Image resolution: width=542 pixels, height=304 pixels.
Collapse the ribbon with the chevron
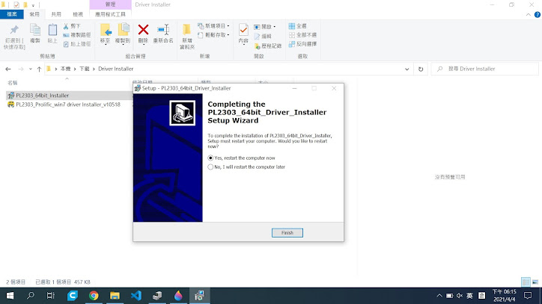(x=529, y=14)
